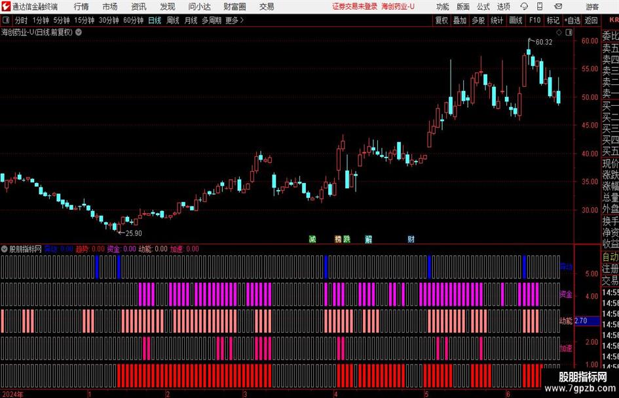619x398 pixels.
Task: Add stock via +自选 button
Action: [572, 20]
